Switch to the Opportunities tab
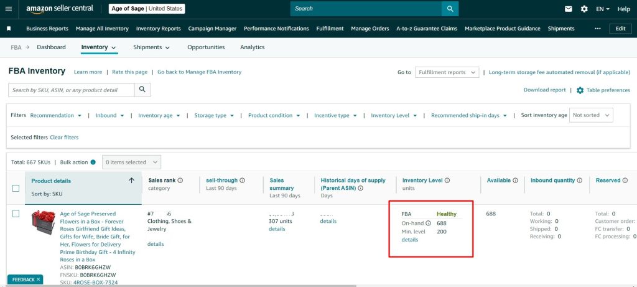The image size is (637, 287). click(206, 47)
